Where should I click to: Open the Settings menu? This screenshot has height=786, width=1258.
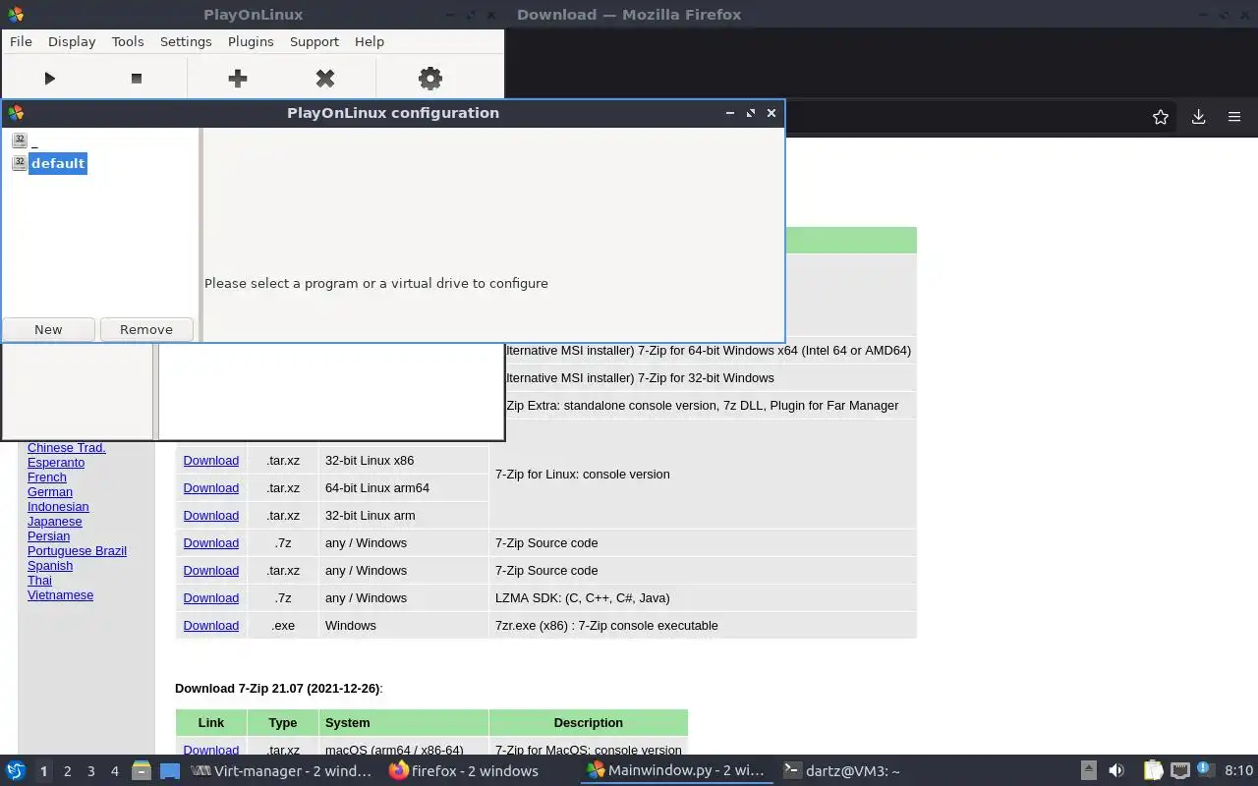pyautogui.click(x=186, y=41)
